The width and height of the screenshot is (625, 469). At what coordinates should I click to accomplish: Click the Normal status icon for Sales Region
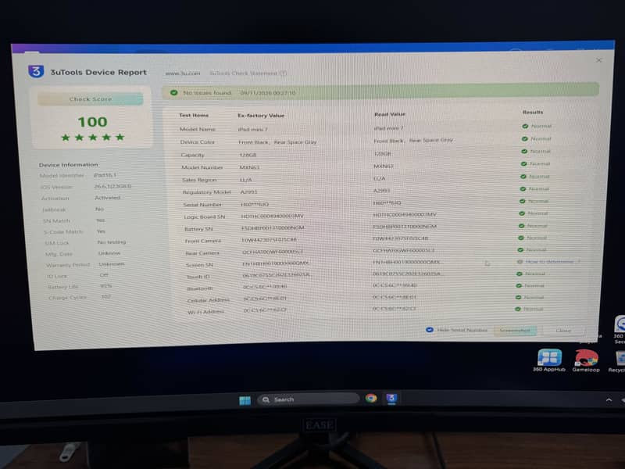coord(523,177)
